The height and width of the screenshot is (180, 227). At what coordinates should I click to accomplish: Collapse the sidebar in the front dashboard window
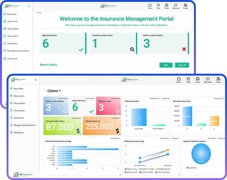pyautogui.click(x=36, y=80)
